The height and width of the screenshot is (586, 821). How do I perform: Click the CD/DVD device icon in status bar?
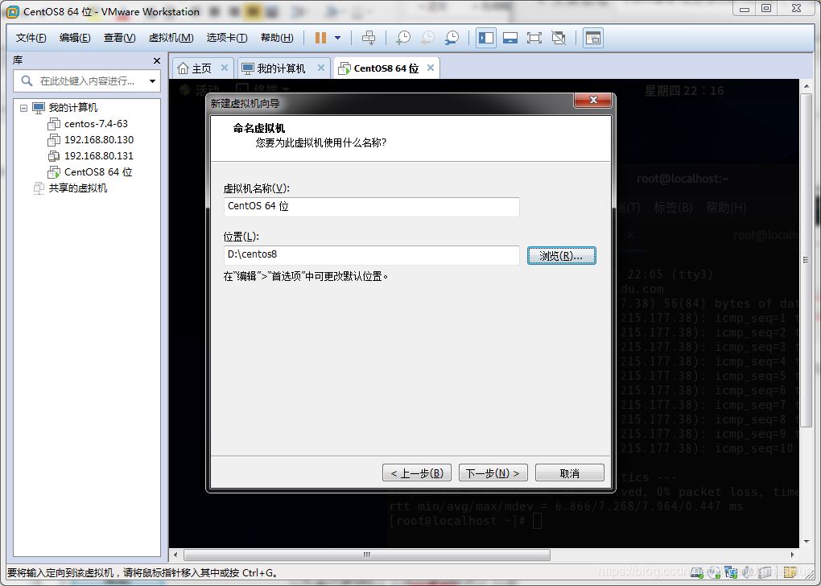715,572
